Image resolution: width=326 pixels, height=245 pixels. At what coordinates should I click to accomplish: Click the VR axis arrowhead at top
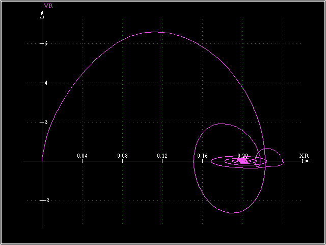coord(42,14)
